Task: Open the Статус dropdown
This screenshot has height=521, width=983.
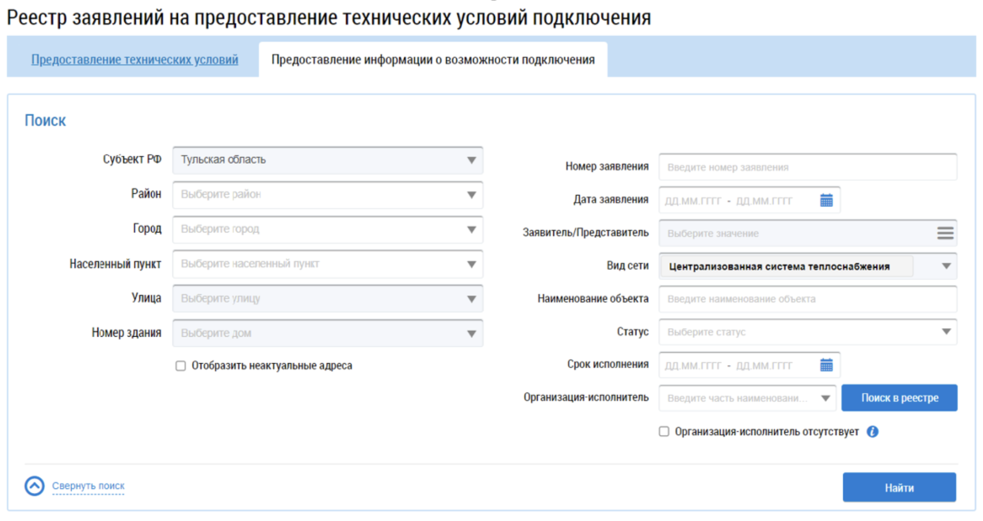Action: pos(946,332)
